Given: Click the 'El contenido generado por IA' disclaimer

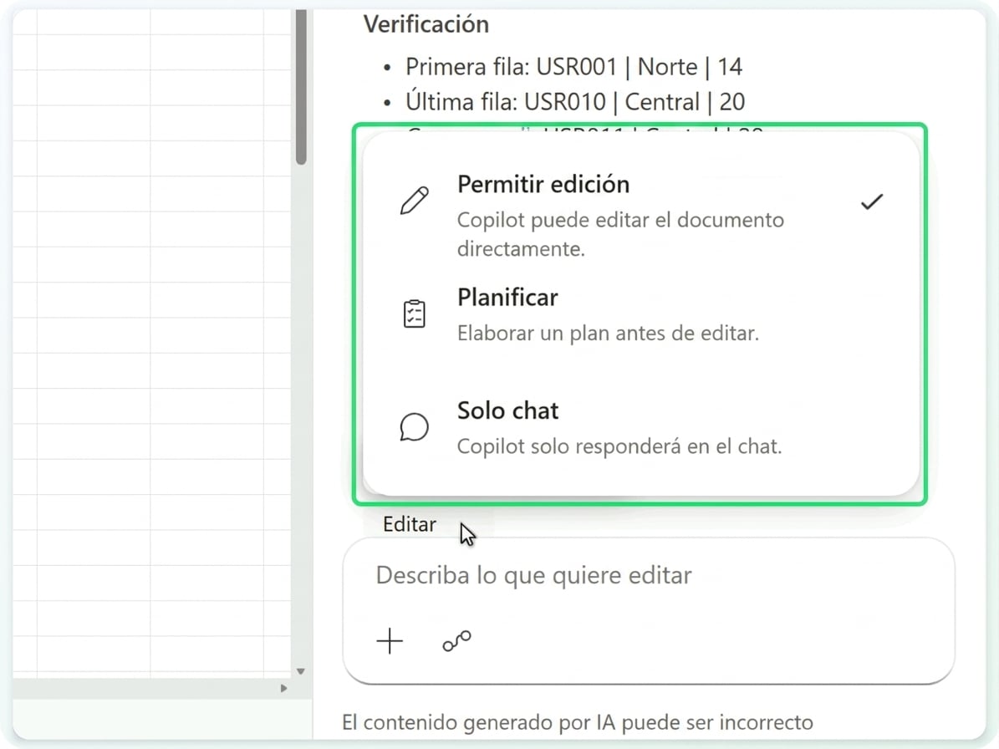Looking at the screenshot, I should click(x=577, y=723).
